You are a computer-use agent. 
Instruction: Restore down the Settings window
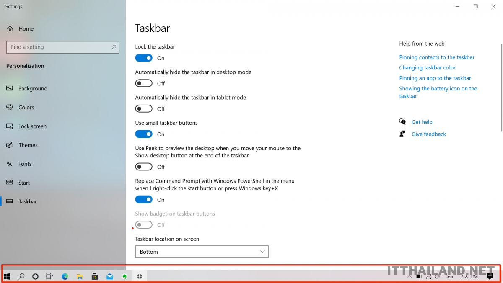click(x=475, y=6)
